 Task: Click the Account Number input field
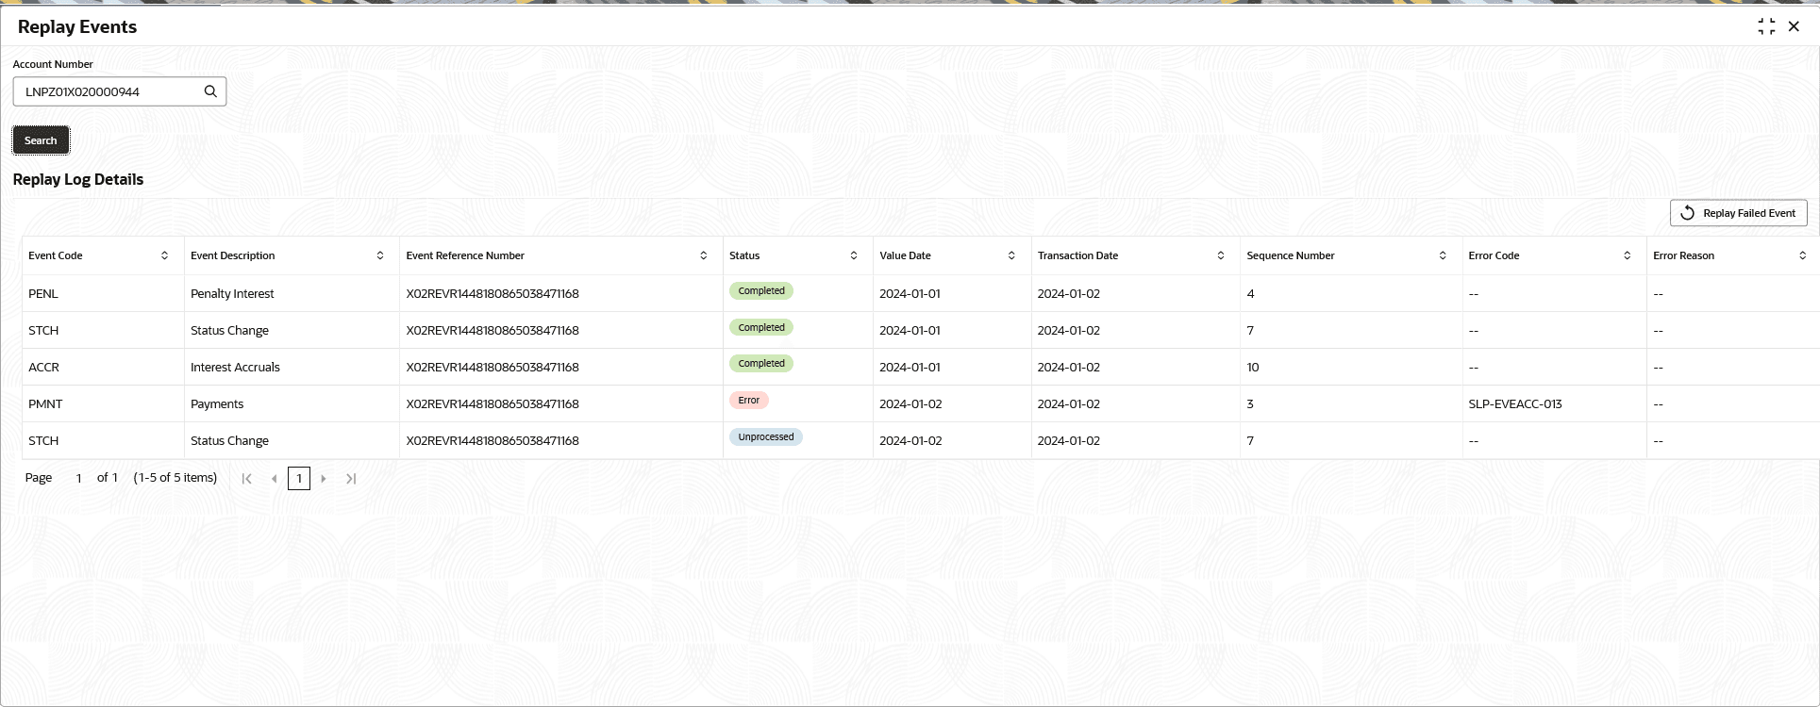tap(120, 91)
